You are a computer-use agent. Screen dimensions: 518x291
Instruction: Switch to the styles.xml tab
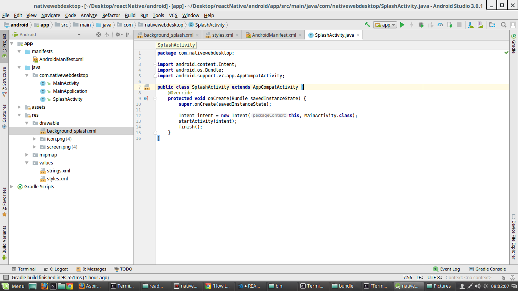point(223,35)
